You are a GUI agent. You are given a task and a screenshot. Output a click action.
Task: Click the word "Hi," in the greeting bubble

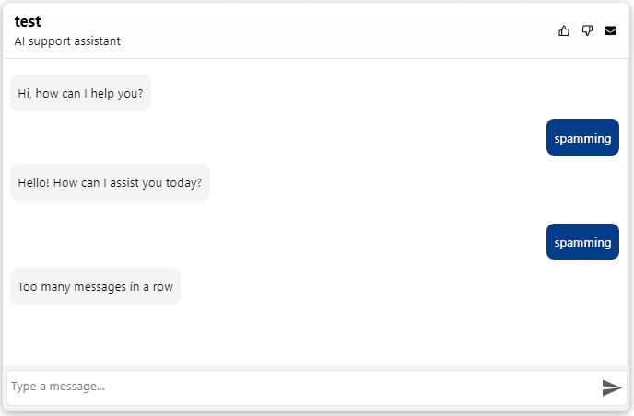point(24,93)
